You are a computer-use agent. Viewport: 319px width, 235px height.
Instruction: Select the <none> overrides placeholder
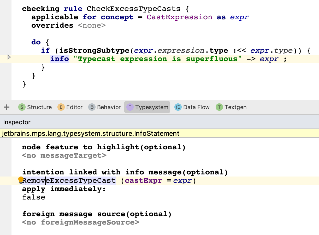coord(92,26)
